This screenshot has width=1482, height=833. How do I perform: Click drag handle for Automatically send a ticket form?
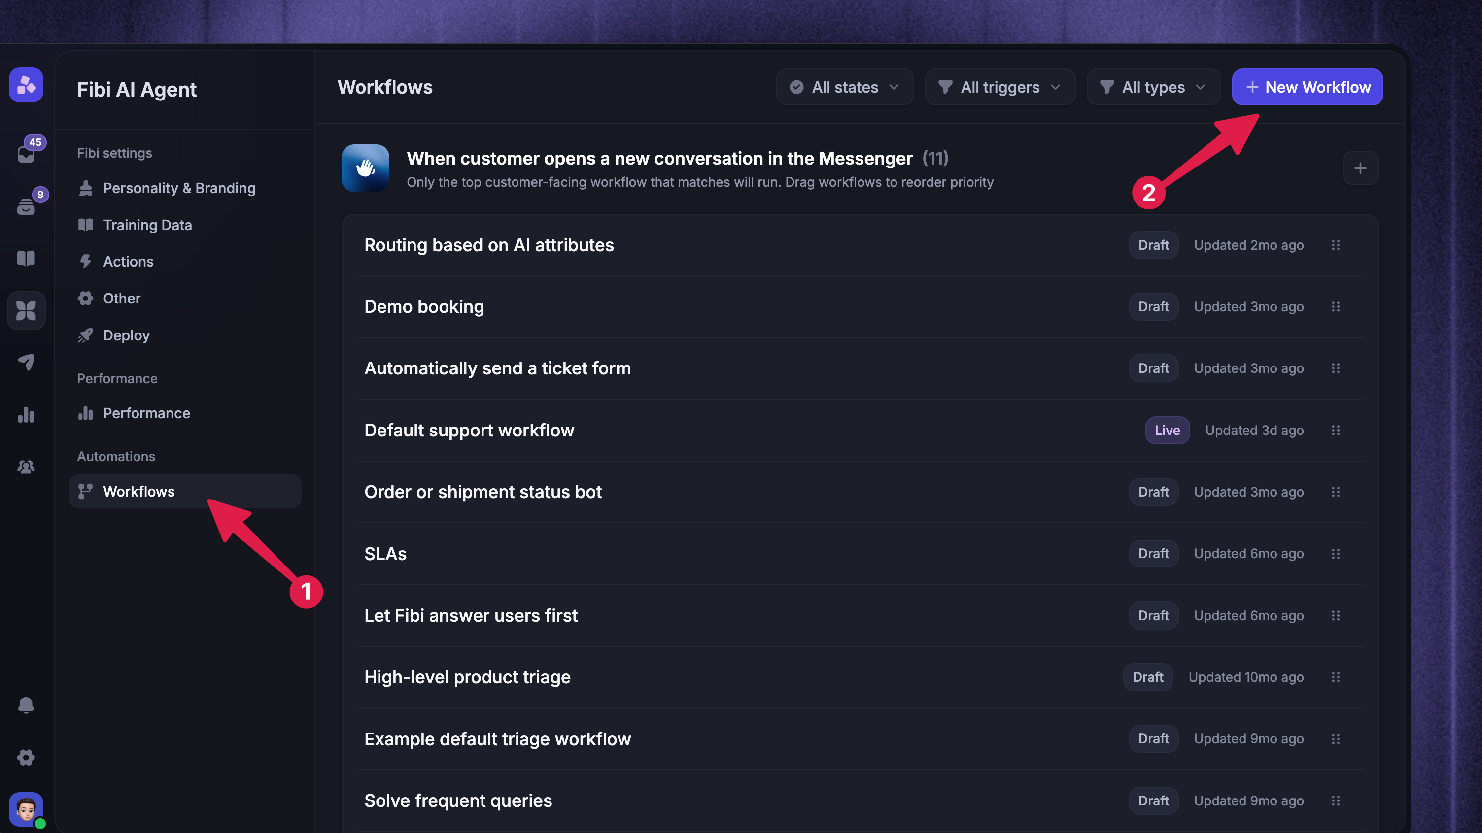(x=1336, y=368)
